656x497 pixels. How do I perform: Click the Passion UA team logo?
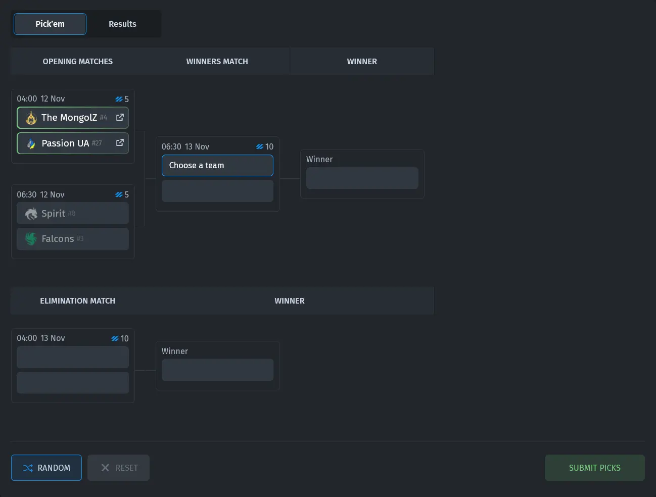click(31, 143)
